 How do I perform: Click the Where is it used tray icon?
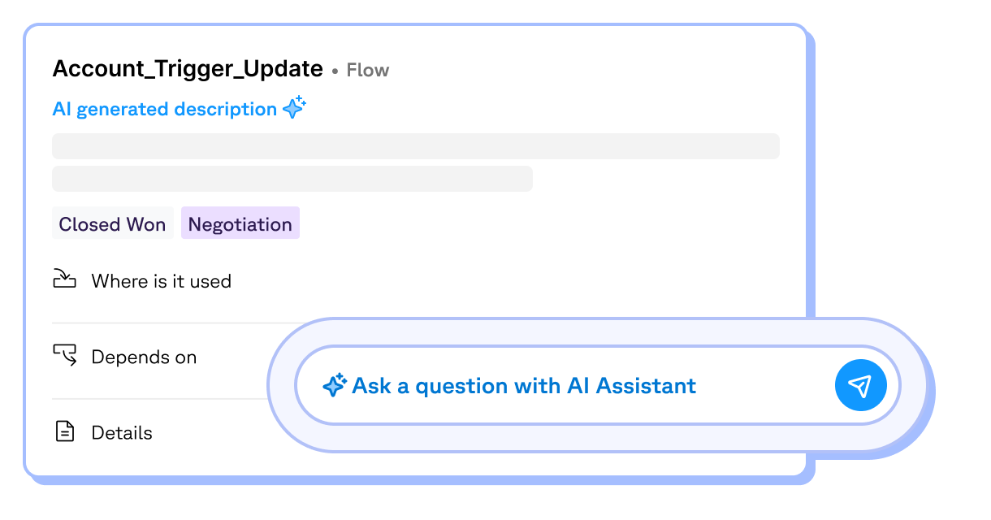click(x=64, y=280)
